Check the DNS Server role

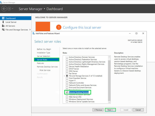(67, 71)
